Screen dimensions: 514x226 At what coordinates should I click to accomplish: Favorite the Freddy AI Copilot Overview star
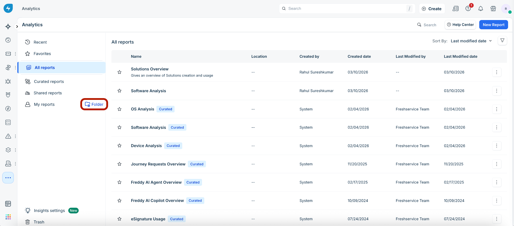coord(119,200)
